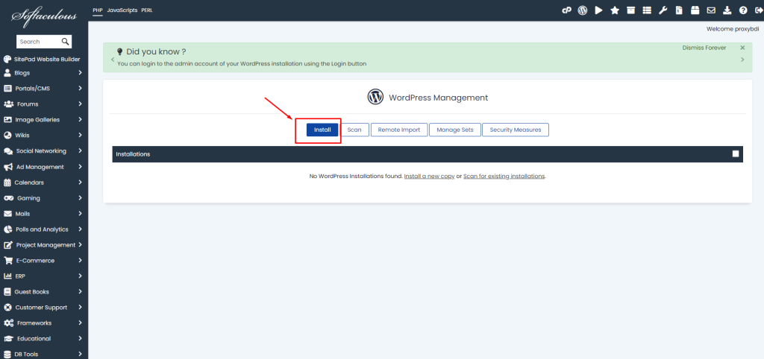Click the package box icon in top bar
The height and width of the screenshot is (359, 764).
point(695,10)
